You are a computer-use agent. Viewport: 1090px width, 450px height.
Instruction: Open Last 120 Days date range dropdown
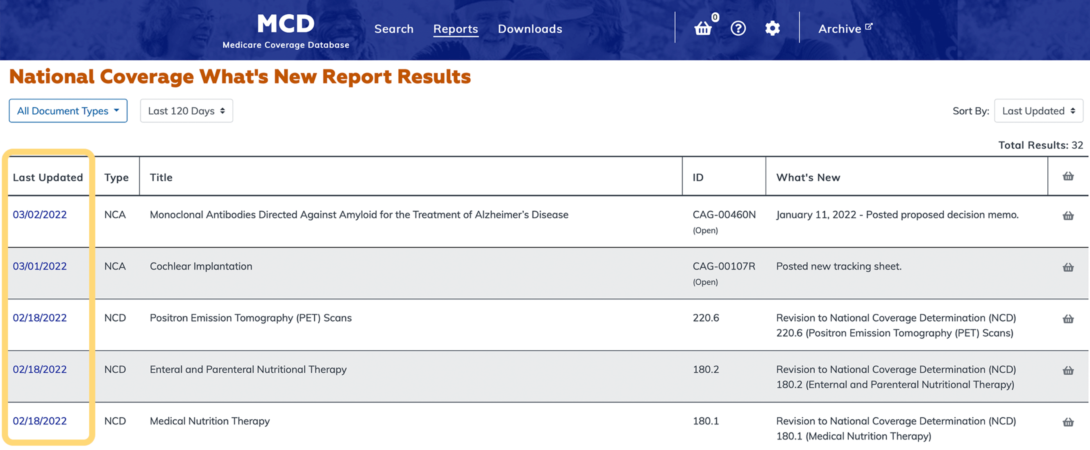pyautogui.click(x=186, y=111)
